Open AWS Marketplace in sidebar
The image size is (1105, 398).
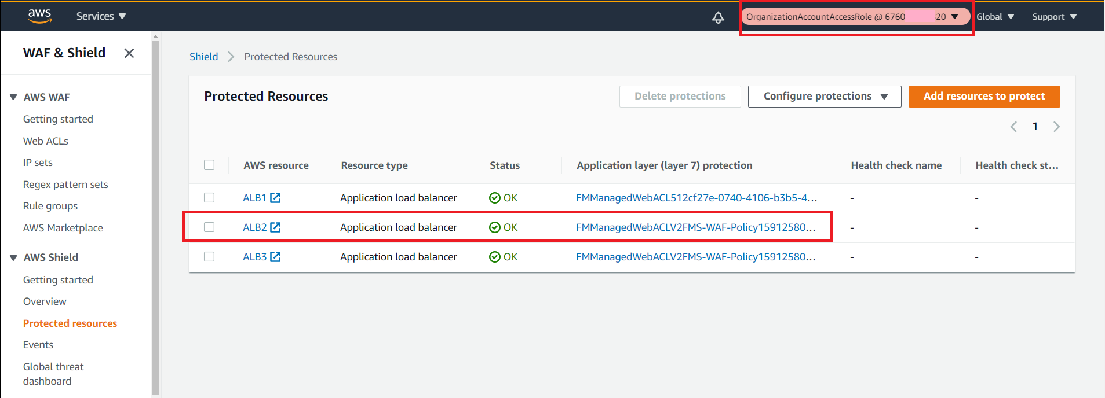click(x=63, y=228)
